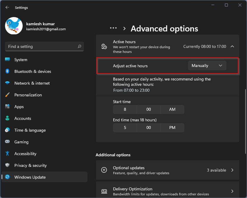
Task: Click the Optional updates plus icon
Action: pos(104,170)
